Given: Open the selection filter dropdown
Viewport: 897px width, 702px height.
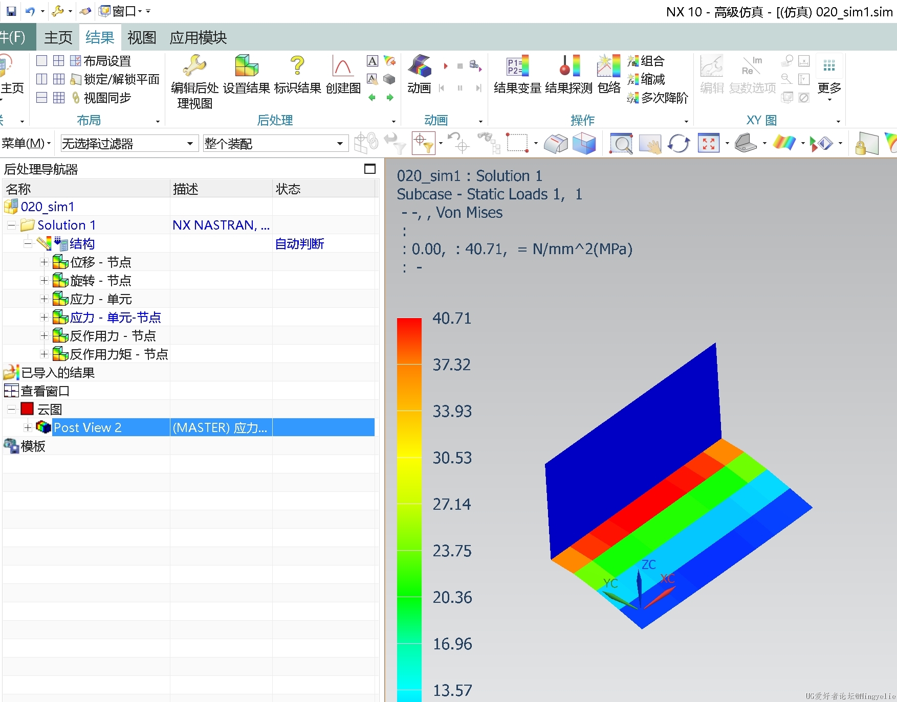Looking at the screenshot, I should 190,144.
